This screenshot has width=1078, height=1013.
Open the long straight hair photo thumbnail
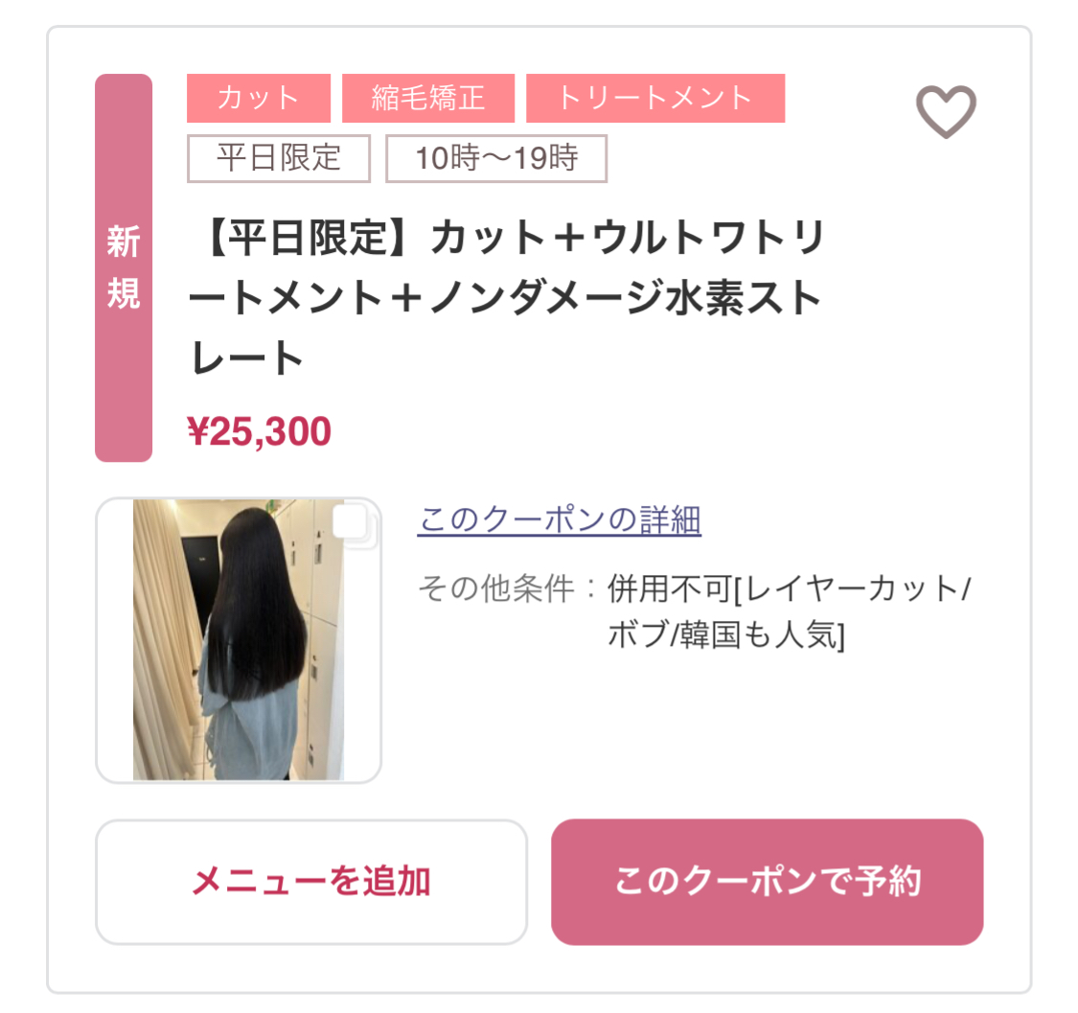(239, 640)
